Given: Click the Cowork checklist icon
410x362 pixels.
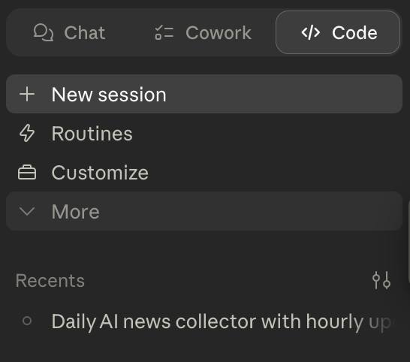Looking at the screenshot, I should click(x=164, y=33).
